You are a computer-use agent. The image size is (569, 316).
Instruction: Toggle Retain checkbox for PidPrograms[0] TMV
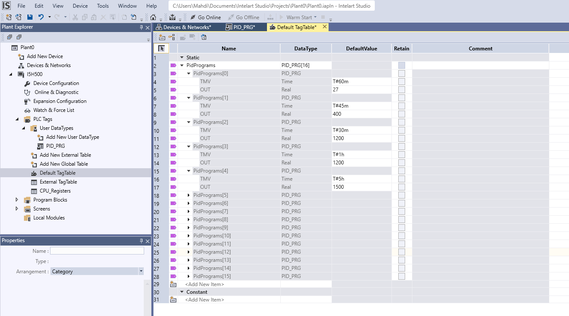(401, 82)
